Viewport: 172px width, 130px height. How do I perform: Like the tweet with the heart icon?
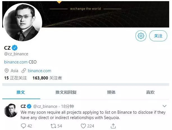click(83, 126)
